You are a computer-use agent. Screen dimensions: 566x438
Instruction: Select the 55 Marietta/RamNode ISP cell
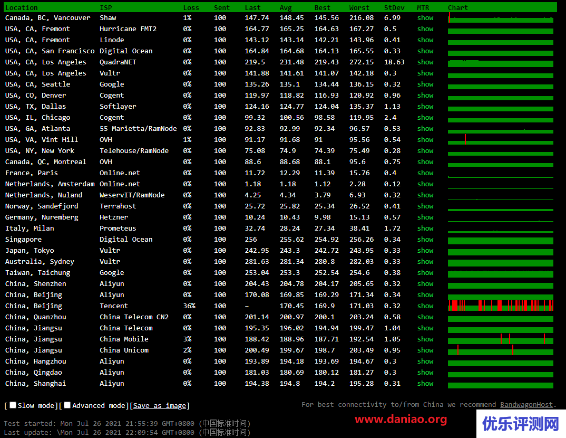(138, 129)
